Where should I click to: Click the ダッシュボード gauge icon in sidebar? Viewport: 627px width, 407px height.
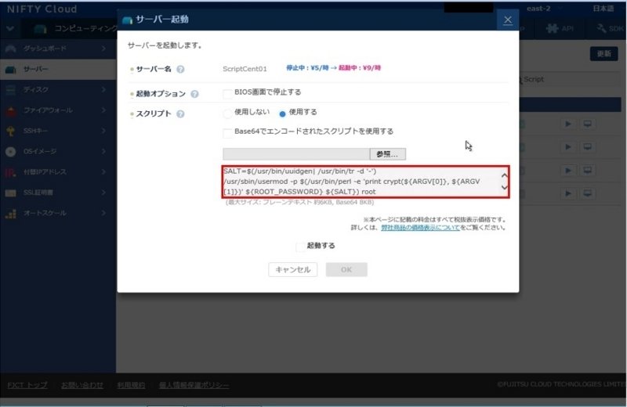[10, 49]
